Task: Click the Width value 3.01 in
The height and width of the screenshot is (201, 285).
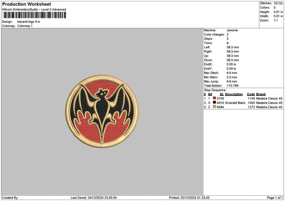Action: tap(278, 16)
